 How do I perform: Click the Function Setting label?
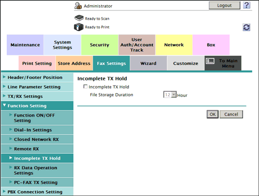(x=27, y=106)
